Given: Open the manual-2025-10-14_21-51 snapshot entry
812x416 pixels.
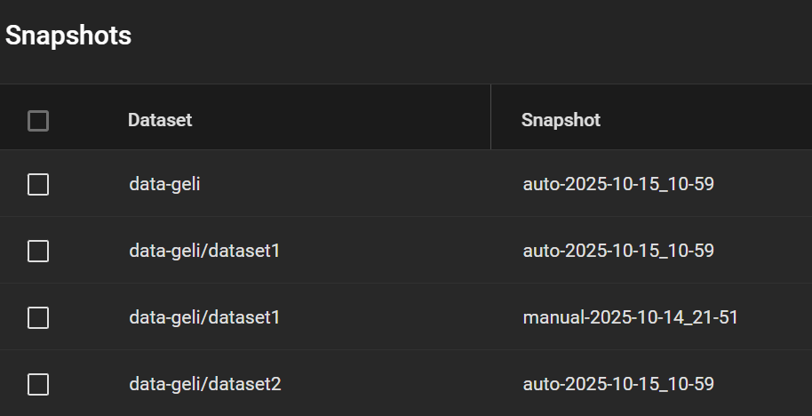Looking at the screenshot, I should (x=631, y=317).
